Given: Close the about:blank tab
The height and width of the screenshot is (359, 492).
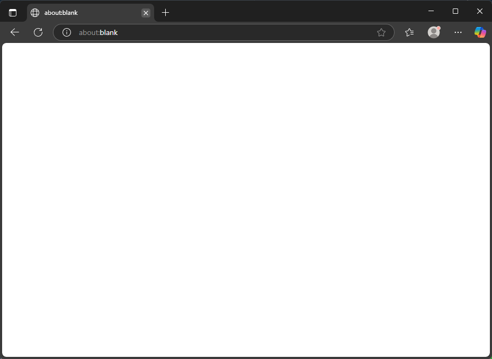Looking at the screenshot, I should coord(146,13).
